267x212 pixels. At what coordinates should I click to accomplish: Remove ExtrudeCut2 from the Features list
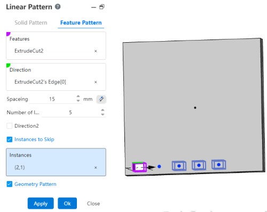pyautogui.click(x=96, y=51)
